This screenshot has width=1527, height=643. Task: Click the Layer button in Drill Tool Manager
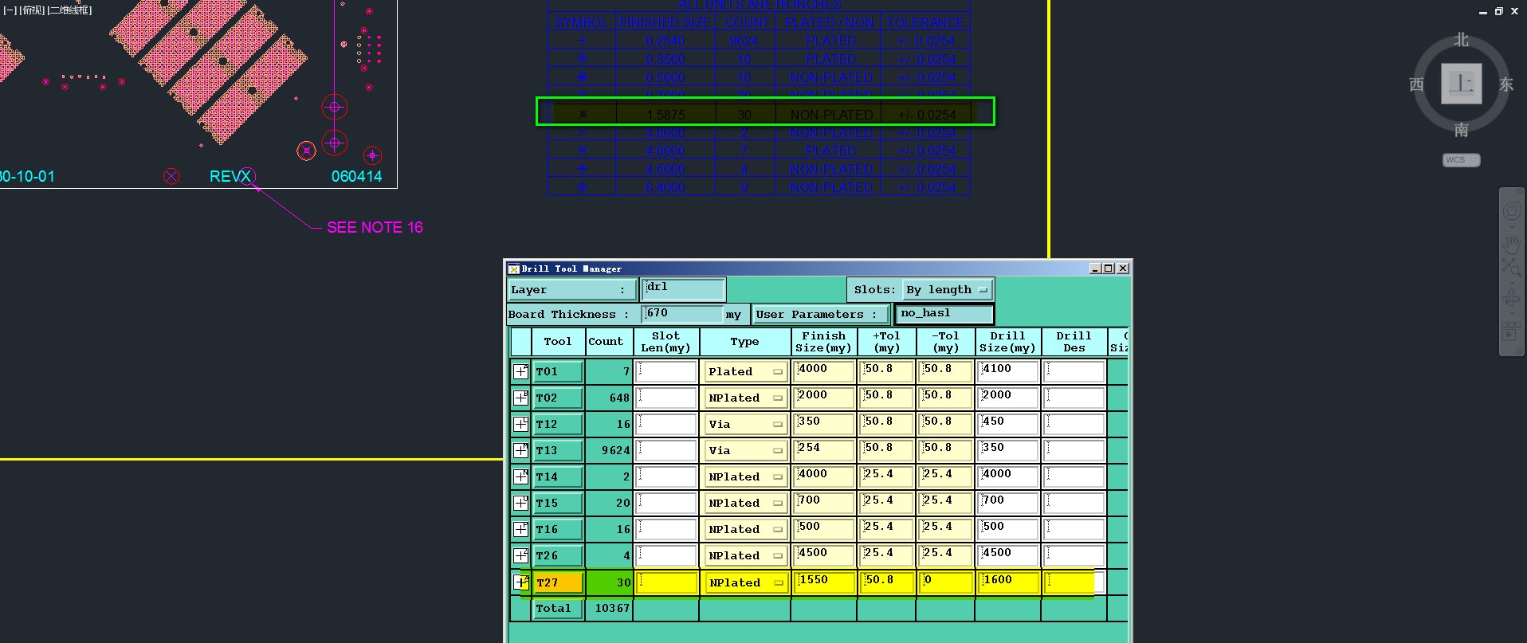point(571,290)
